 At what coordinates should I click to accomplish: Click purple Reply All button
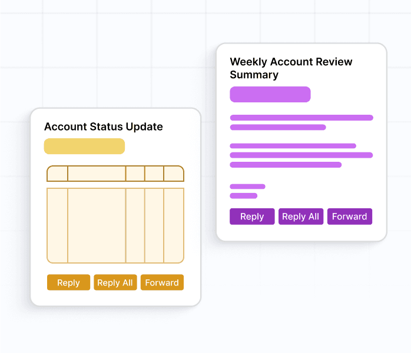pos(301,217)
